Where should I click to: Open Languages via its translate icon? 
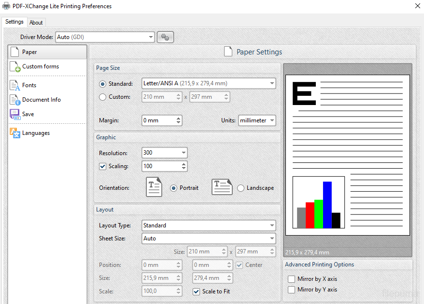click(14, 133)
